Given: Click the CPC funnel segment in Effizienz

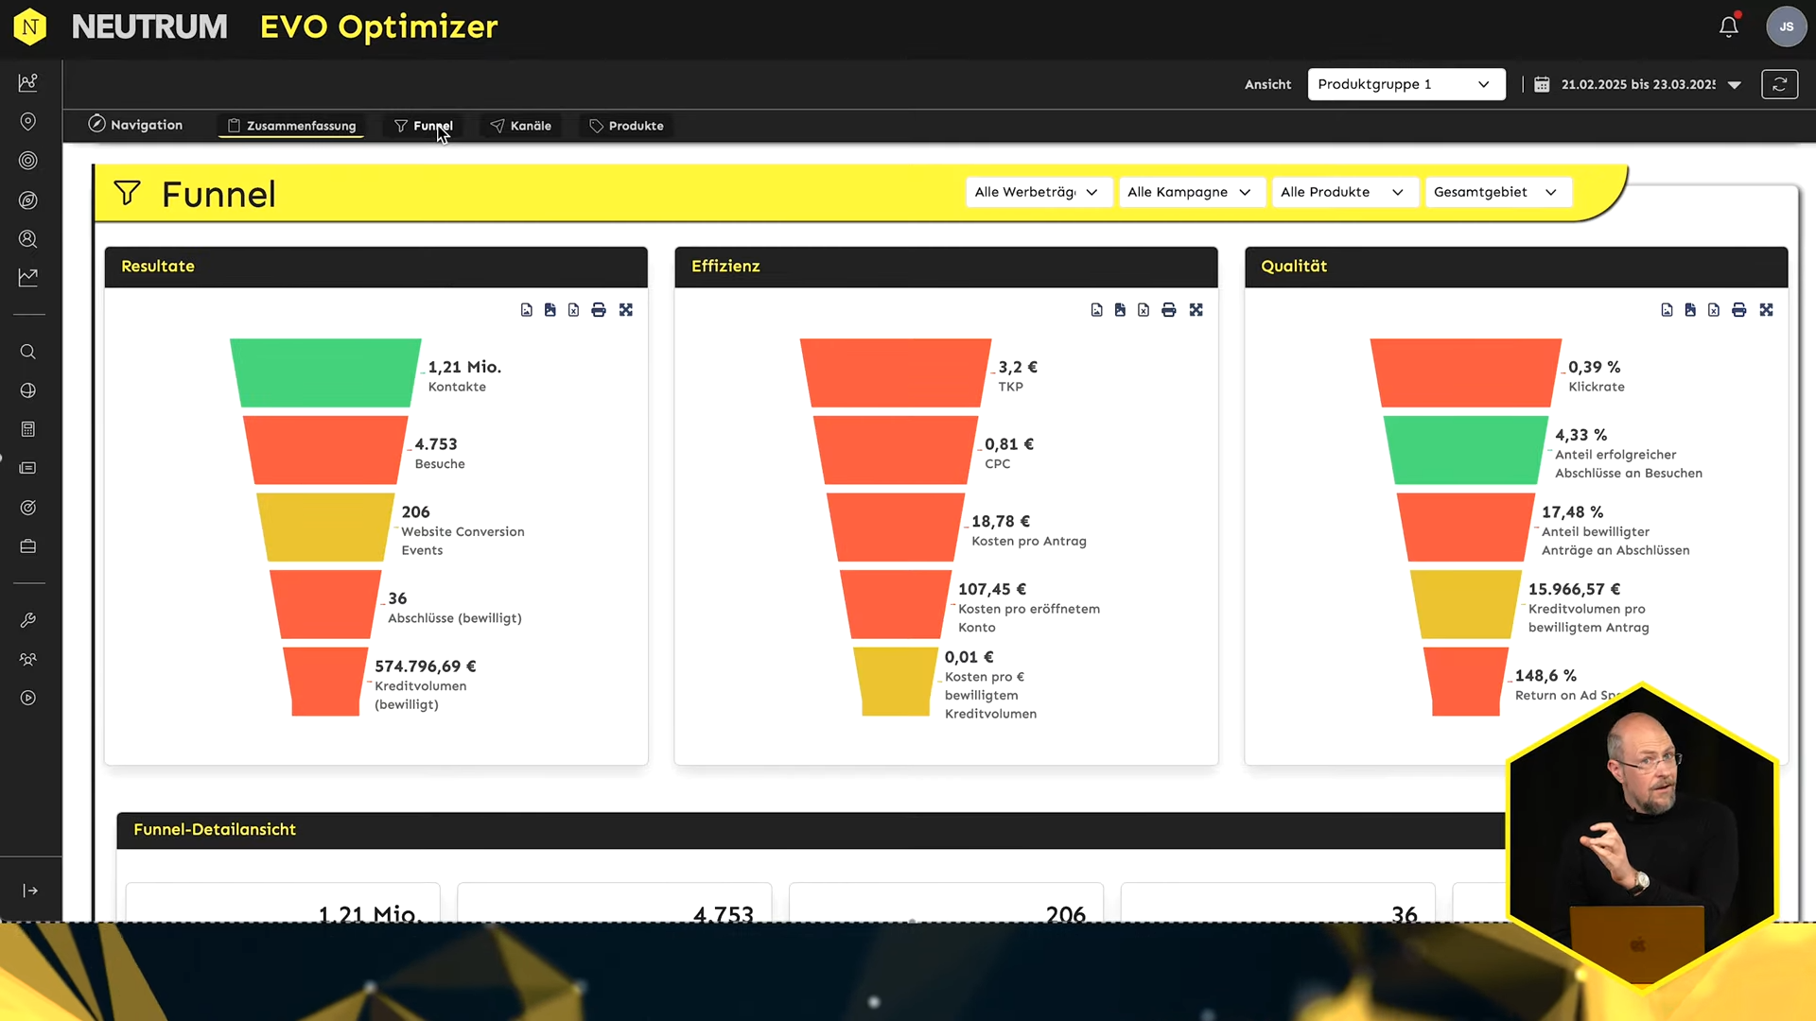Looking at the screenshot, I should coord(896,450).
